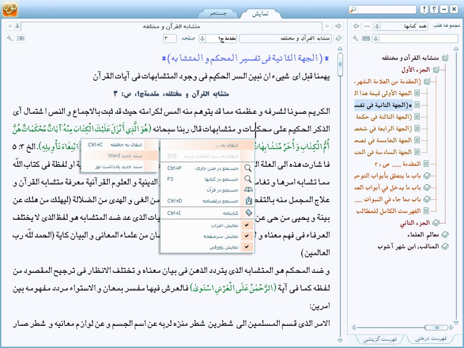Select tree item الجهة السادسة فى
464x348 pixels.
(x=383, y=152)
